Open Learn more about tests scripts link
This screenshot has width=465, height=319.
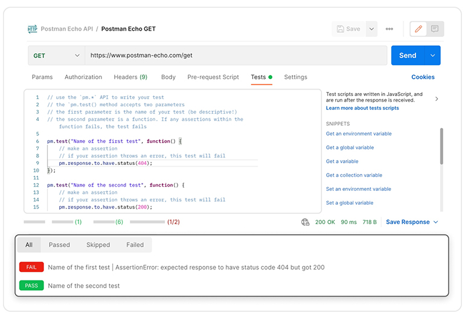pos(362,108)
